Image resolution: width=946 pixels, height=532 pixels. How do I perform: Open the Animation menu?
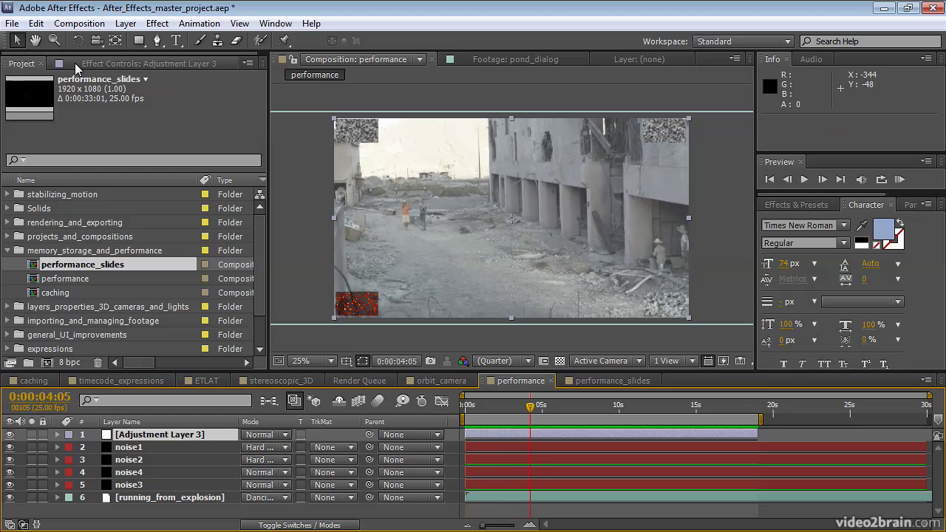(x=200, y=24)
